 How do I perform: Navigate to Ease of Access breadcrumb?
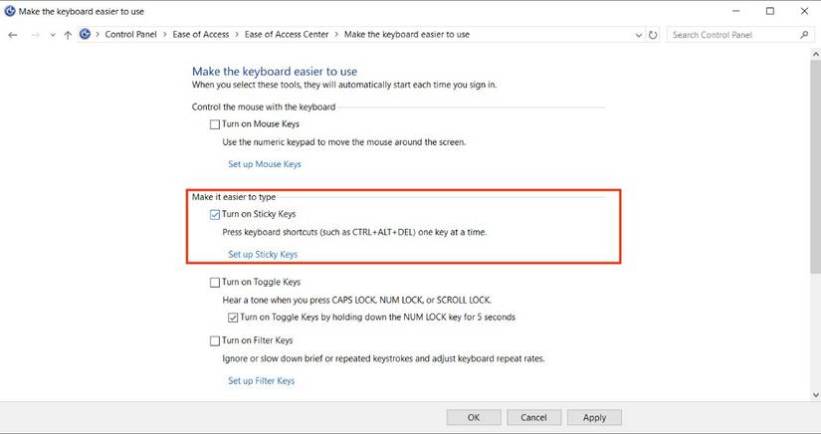pyautogui.click(x=201, y=35)
